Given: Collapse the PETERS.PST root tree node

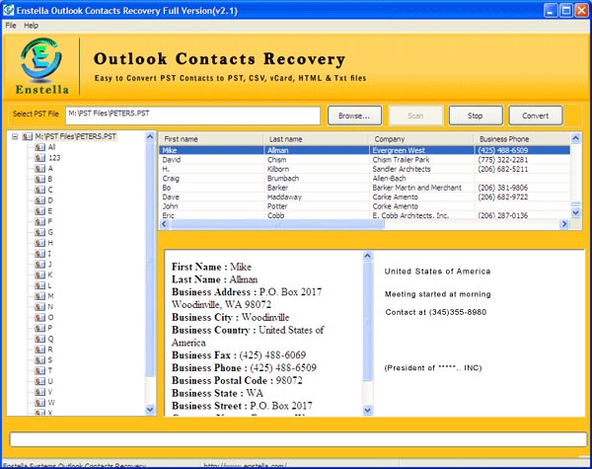Looking at the screenshot, I should pos(15,136).
